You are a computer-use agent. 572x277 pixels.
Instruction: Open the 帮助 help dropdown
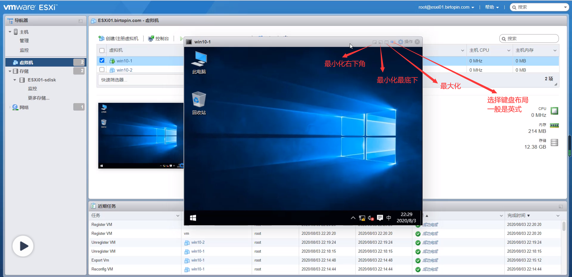coord(492,7)
